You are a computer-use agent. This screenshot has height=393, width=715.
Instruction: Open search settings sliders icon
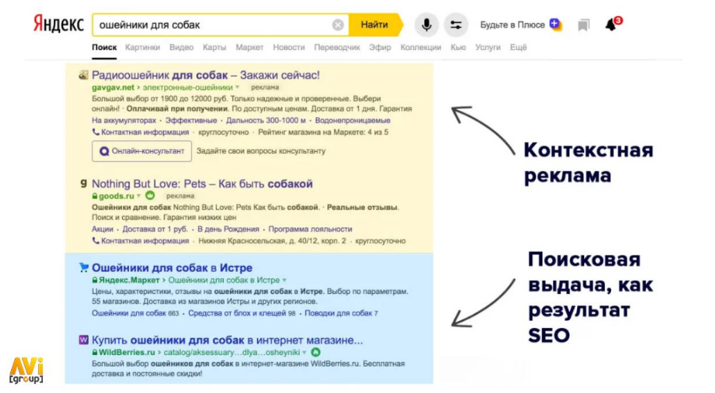click(x=456, y=25)
